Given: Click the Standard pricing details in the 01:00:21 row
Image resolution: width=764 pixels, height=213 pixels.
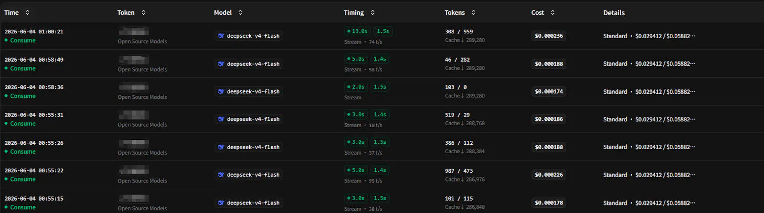Looking at the screenshot, I should pyautogui.click(x=649, y=36).
